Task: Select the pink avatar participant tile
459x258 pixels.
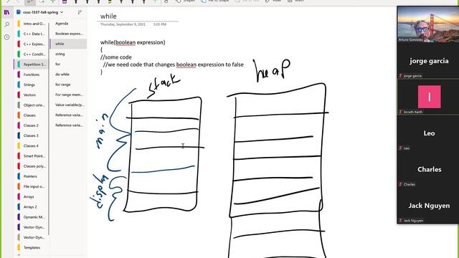Action: point(428,97)
